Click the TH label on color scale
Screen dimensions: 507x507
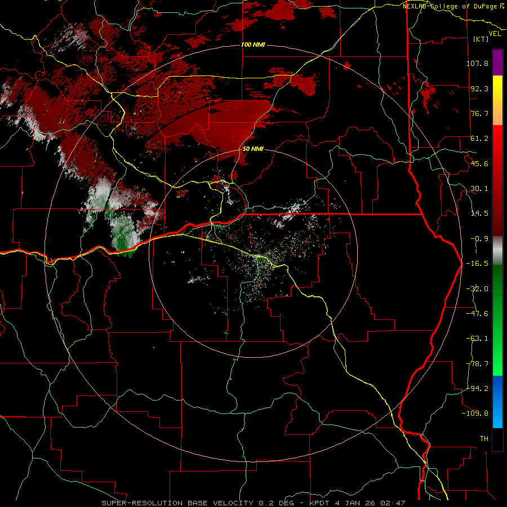pos(484,439)
